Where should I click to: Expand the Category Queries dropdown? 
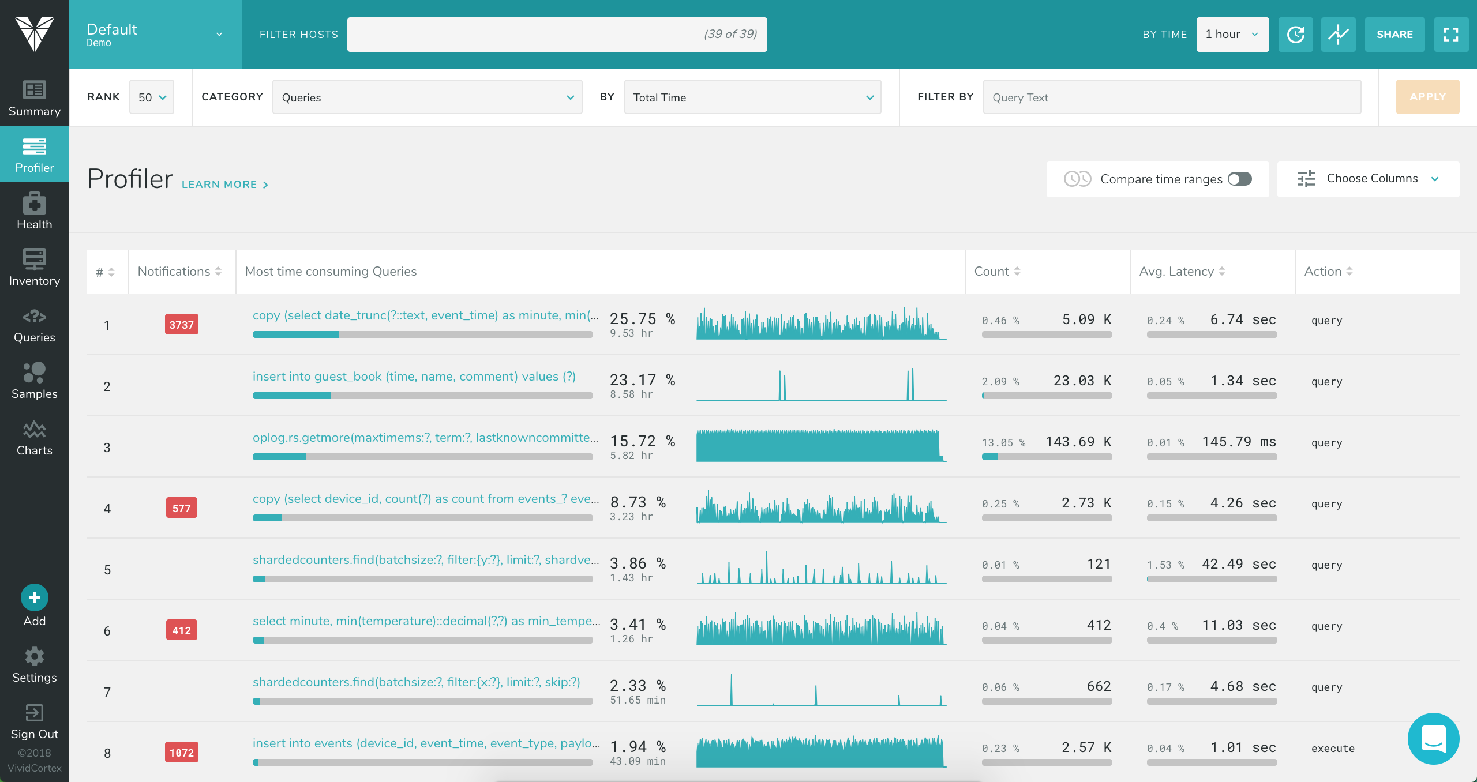[427, 97]
